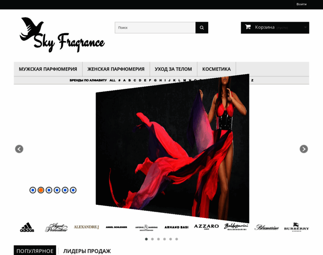Select the fourth slideshow radio dot

point(57,190)
